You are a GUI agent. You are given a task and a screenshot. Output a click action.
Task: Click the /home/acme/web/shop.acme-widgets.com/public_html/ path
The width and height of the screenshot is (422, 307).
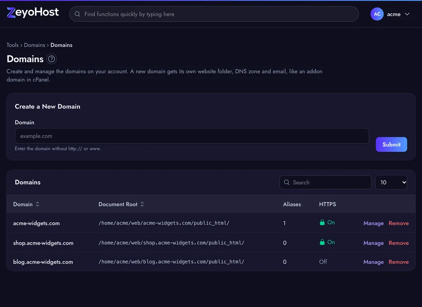[x=171, y=243]
